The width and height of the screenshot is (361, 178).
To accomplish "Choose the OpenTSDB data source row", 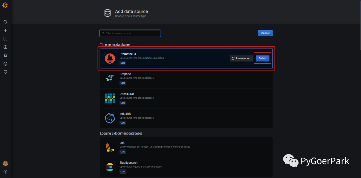I will (x=186, y=98).
